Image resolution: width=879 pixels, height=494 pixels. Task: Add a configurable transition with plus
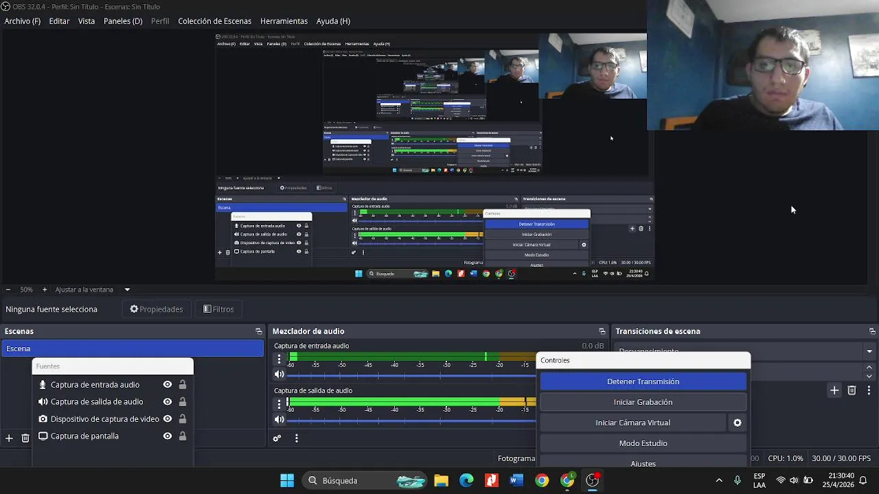(x=834, y=390)
